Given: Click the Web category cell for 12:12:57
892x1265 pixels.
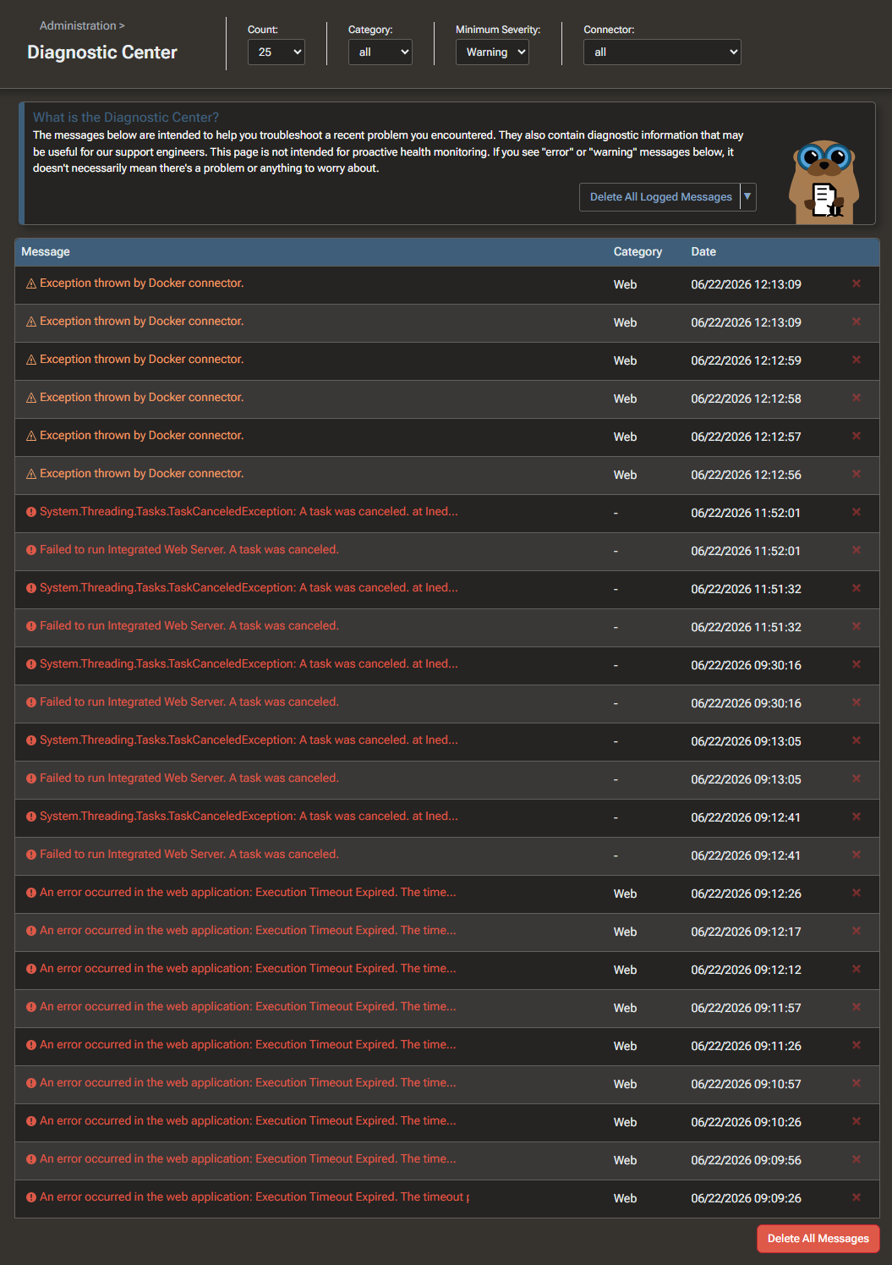Looking at the screenshot, I should (625, 437).
